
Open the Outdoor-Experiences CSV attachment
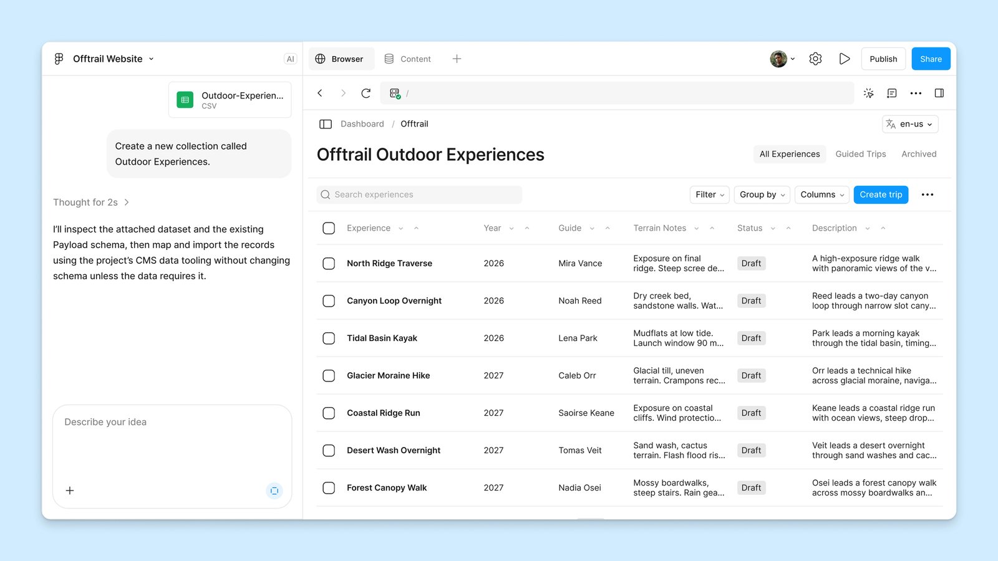(230, 100)
